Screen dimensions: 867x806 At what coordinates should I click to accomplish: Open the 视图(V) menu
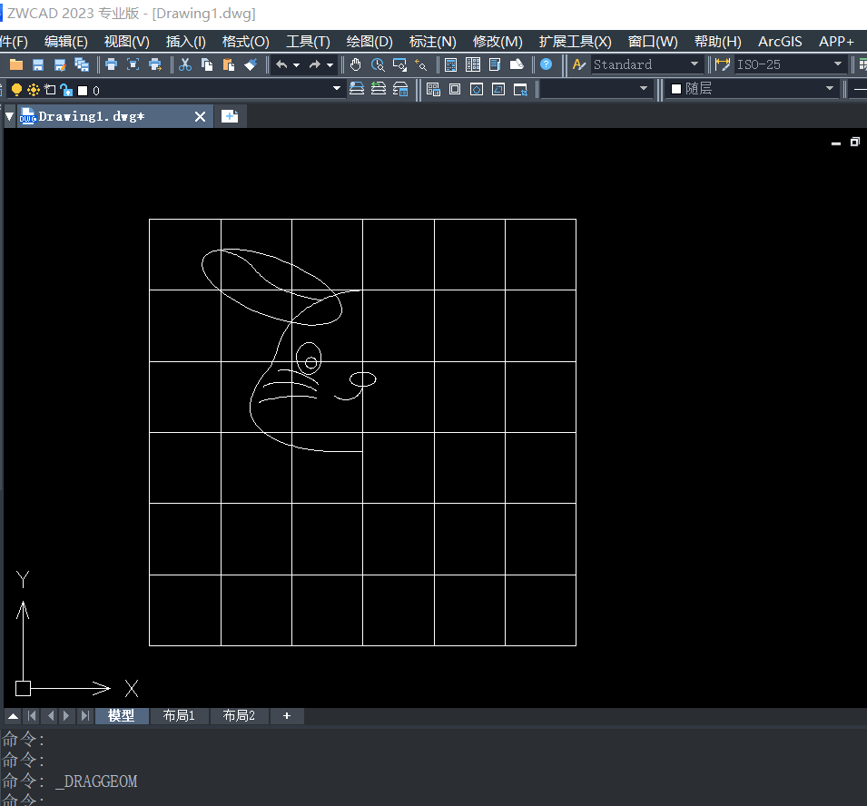[126, 42]
